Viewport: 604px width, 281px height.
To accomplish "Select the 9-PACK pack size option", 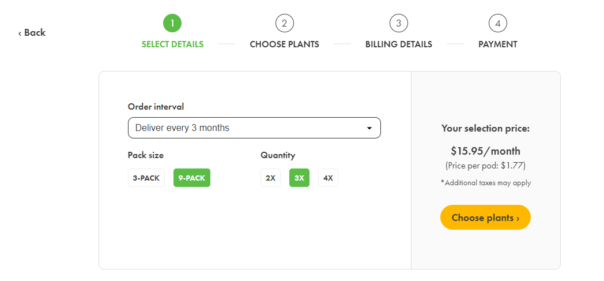I will 192,178.
